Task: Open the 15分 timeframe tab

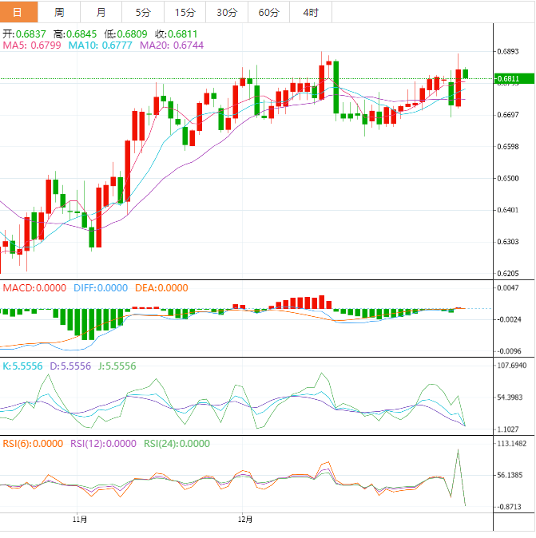Action: pyautogui.click(x=185, y=12)
